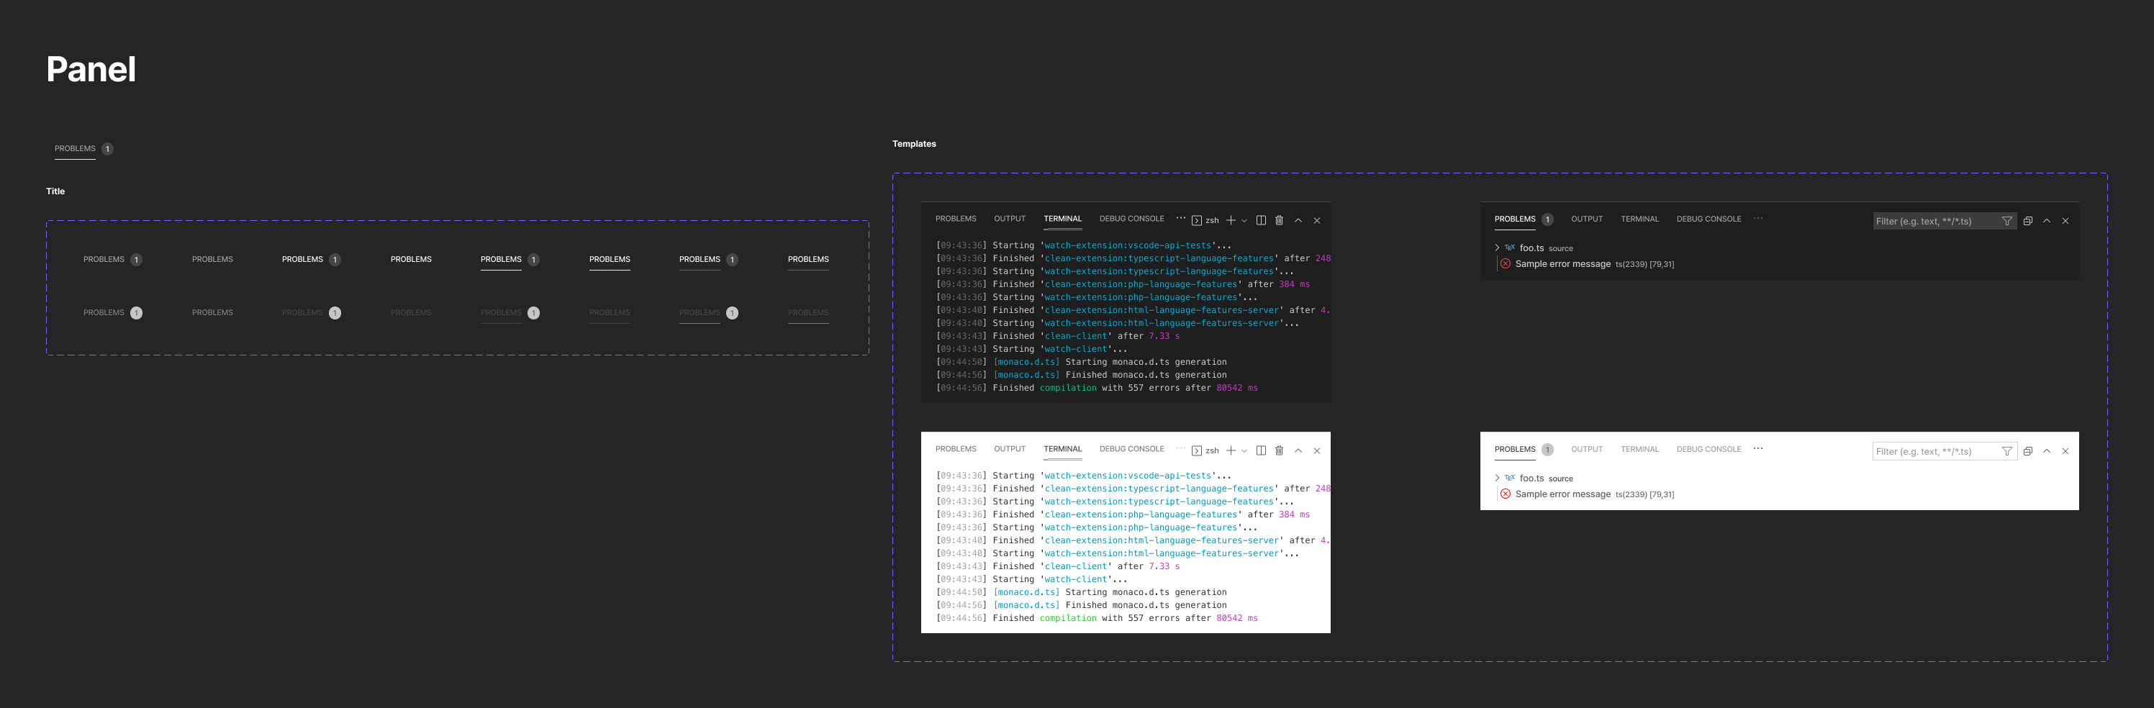Click split terminal icon in light terminal panel
Screen dimensions: 2154x708
[1261, 450]
